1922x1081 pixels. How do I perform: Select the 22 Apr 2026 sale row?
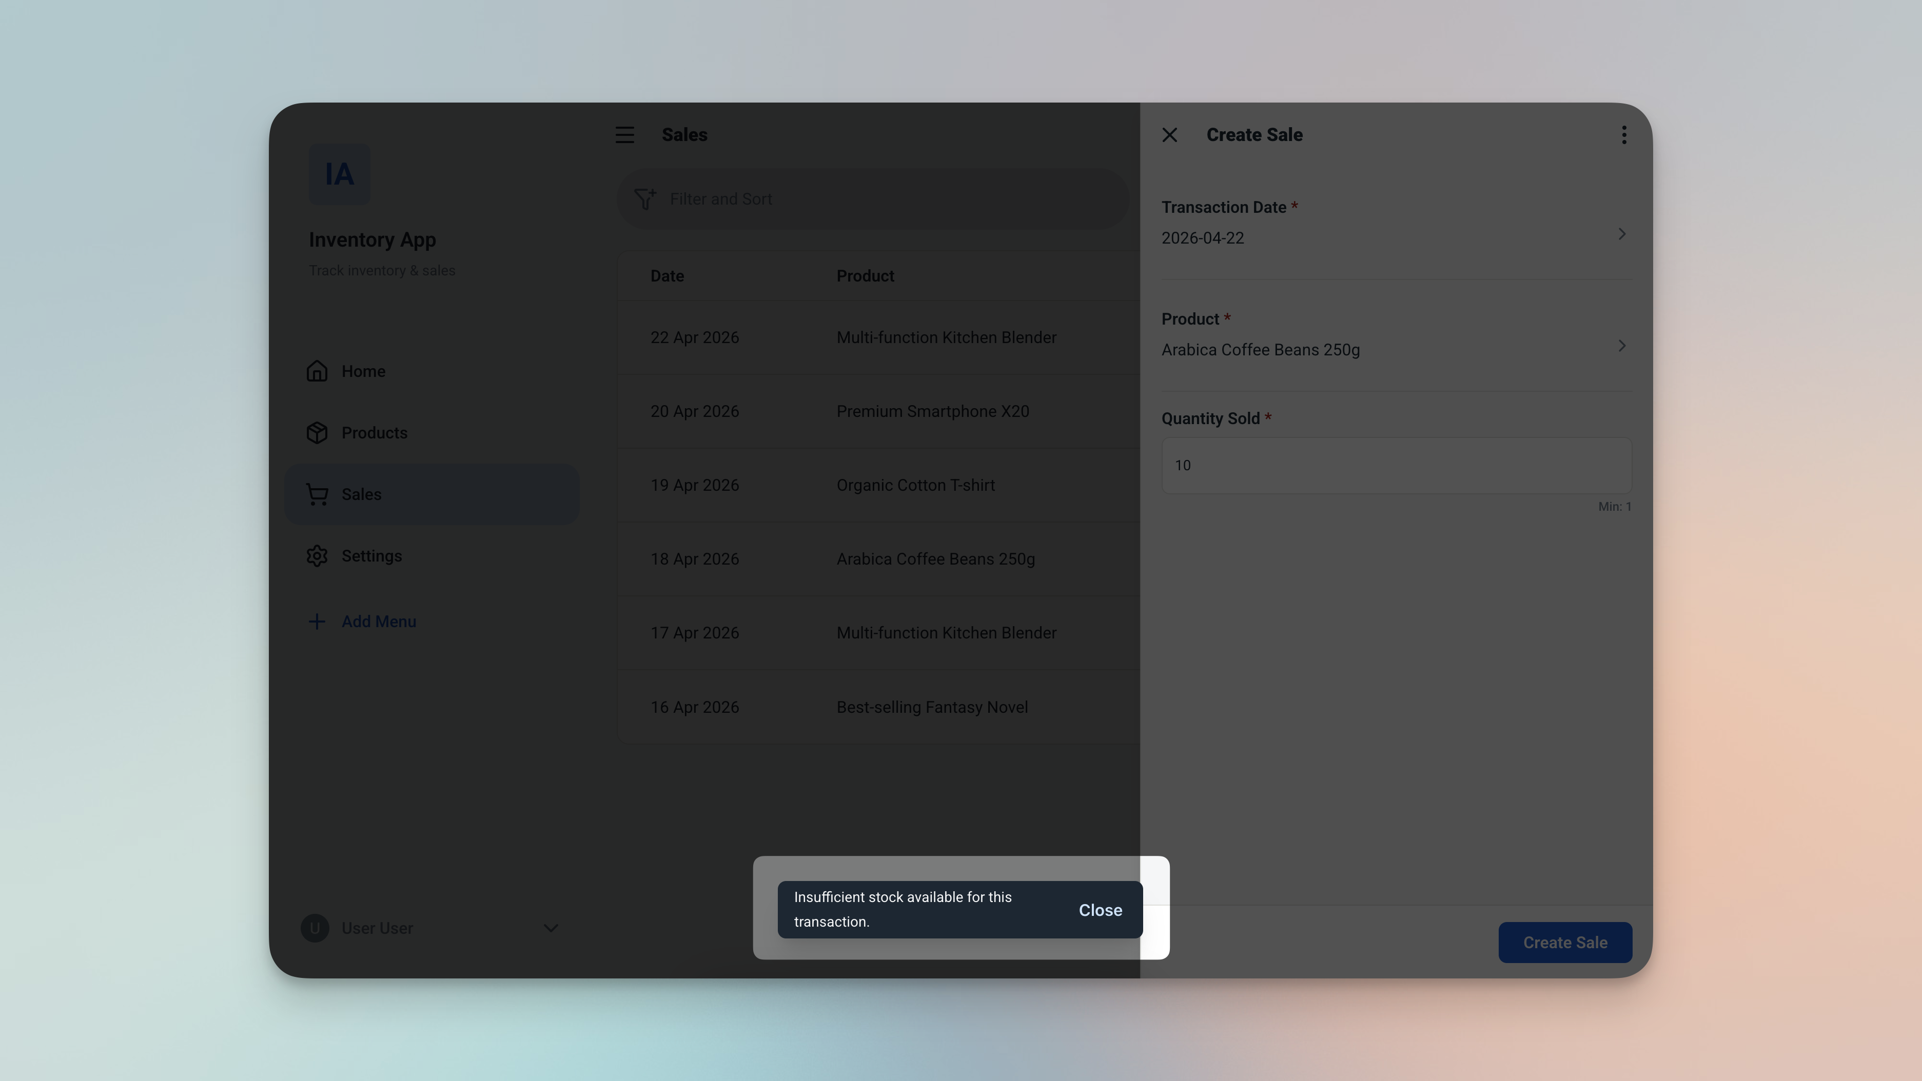point(878,338)
